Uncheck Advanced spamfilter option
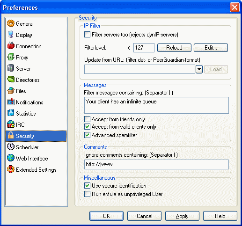 87,135
